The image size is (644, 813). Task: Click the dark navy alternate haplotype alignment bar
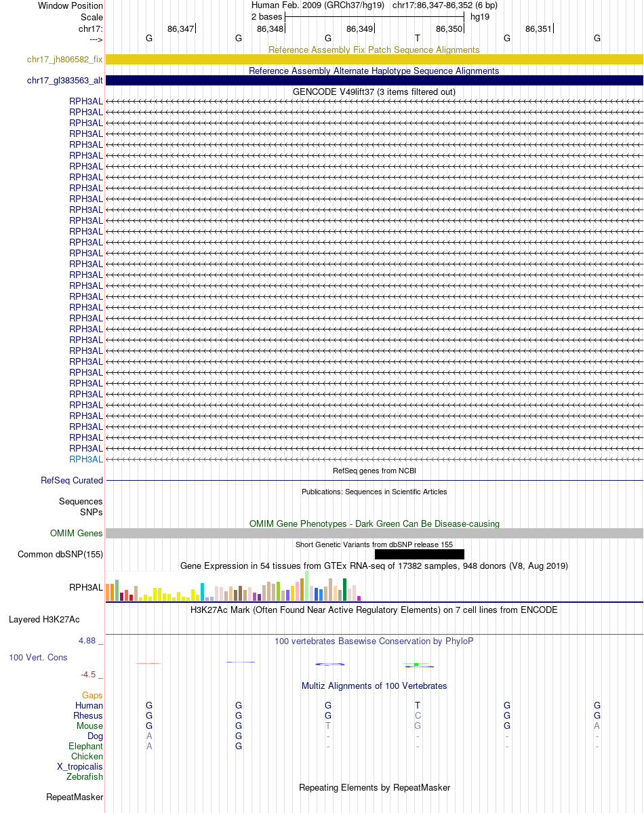(374, 81)
